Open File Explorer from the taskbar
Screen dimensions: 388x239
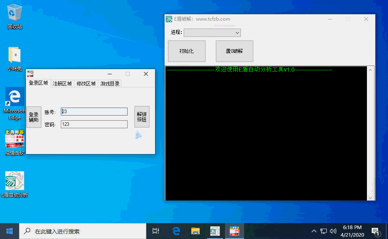195,231
